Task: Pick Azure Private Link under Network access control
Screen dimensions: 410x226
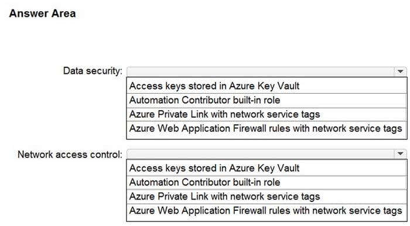Action: 266,197
